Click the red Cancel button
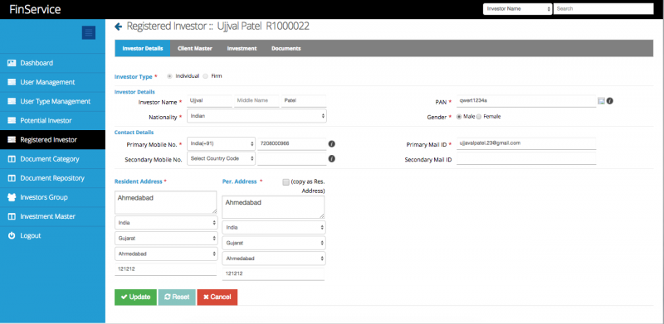Viewport: 664px width, 324px height. [x=217, y=297]
